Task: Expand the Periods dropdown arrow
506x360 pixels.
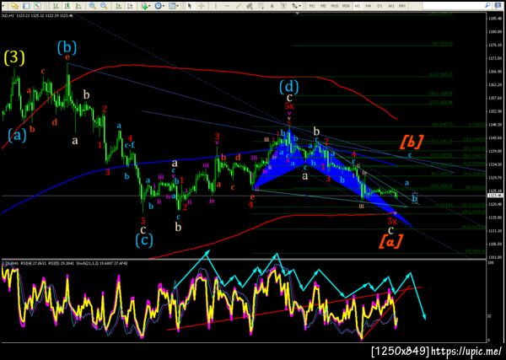Action: tap(164, 6)
